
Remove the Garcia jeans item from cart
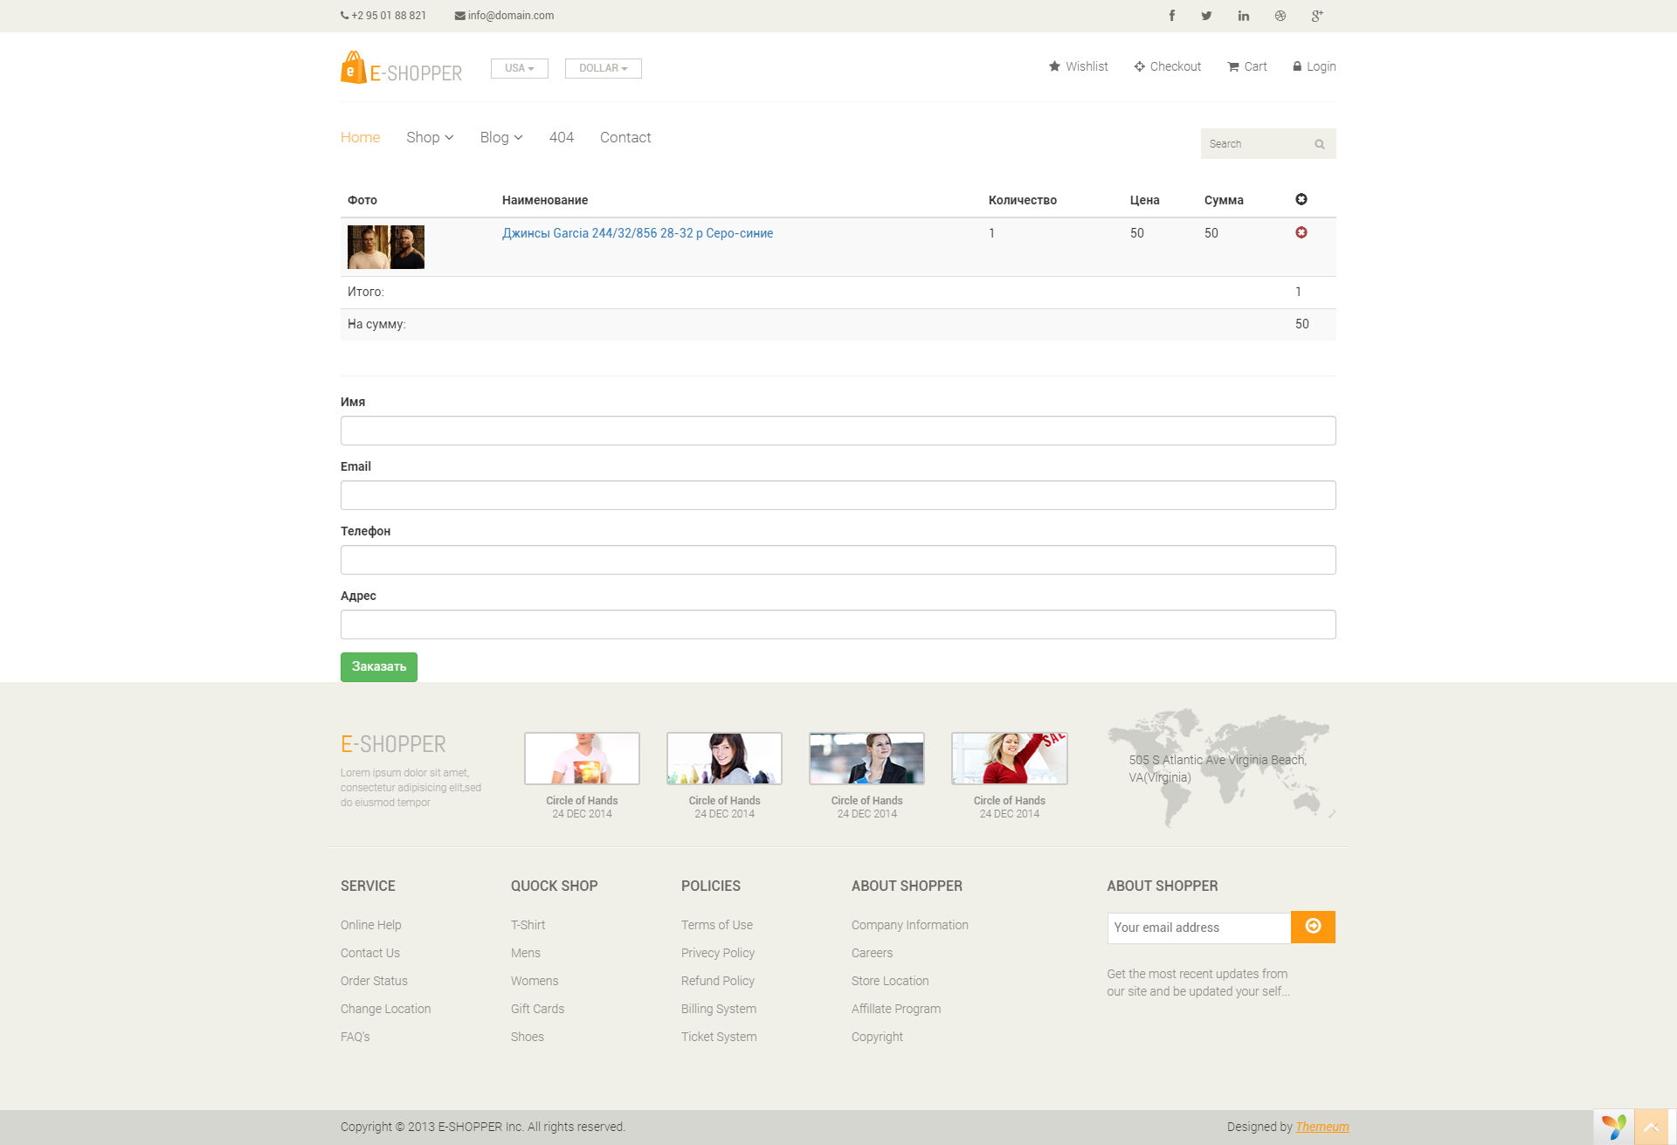(x=1301, y=232)
